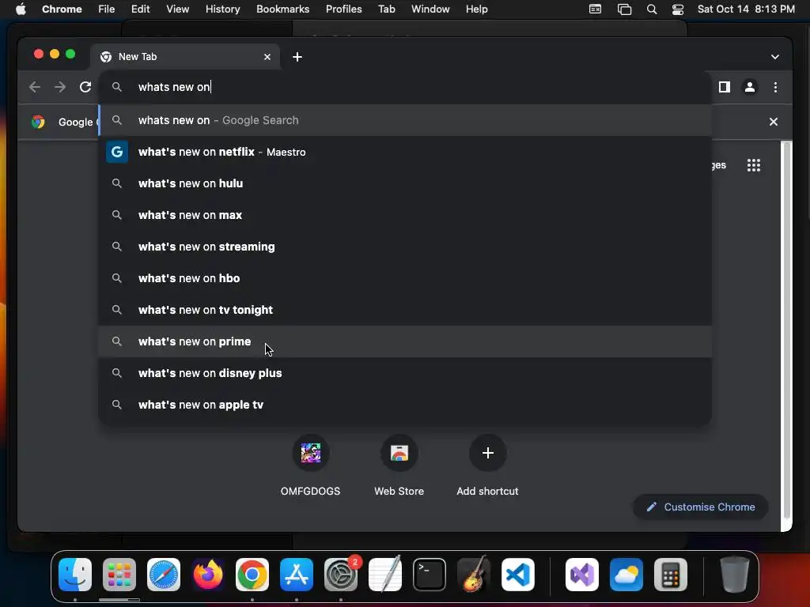The height and width of the screenshot is (607, 810).
Task: Open the Bookmarks menu
Action: coord(282,9)
